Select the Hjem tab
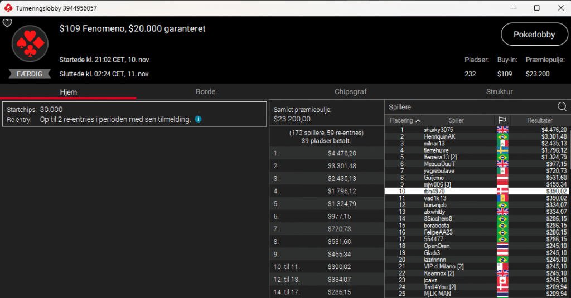This screenshot has height=298, width=571. (68, 91)
